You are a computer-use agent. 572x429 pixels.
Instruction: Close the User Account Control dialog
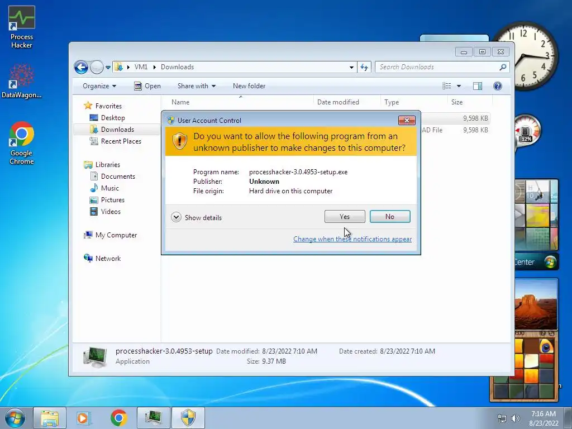[x=407, y=121]
